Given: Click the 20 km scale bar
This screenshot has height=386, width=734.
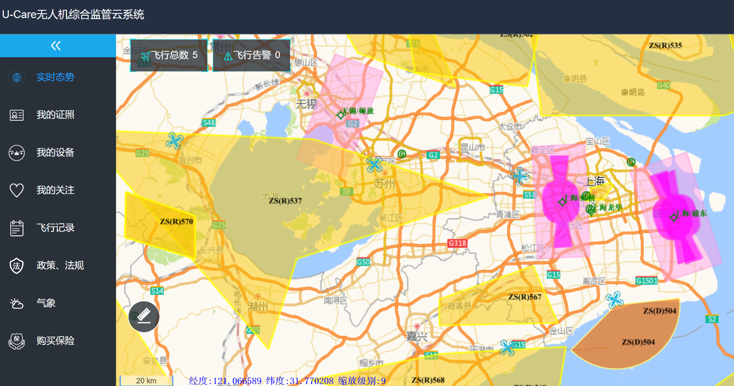Looking at the screenshot, I should pos(146,381).
